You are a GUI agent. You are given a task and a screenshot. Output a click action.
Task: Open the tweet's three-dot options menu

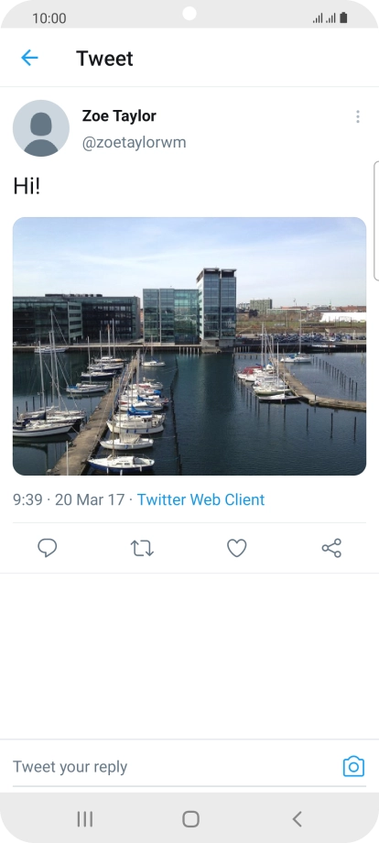358,116
